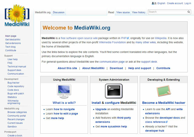Open Get MediaWiki sidebar link

tap(13, 40)
